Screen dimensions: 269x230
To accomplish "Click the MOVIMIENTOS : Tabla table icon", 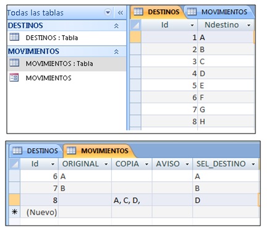I will [14, 63].
